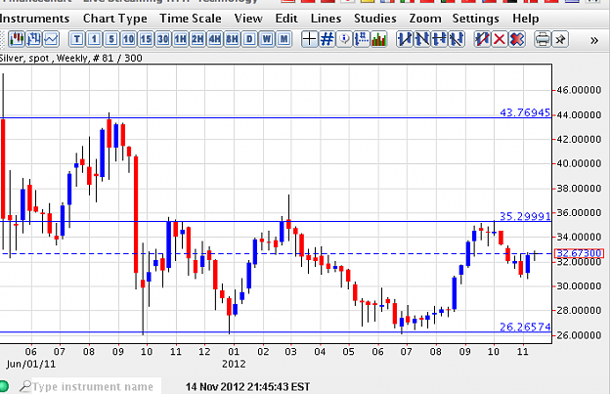Switch to daily (D) time scale

coord(249,39)
